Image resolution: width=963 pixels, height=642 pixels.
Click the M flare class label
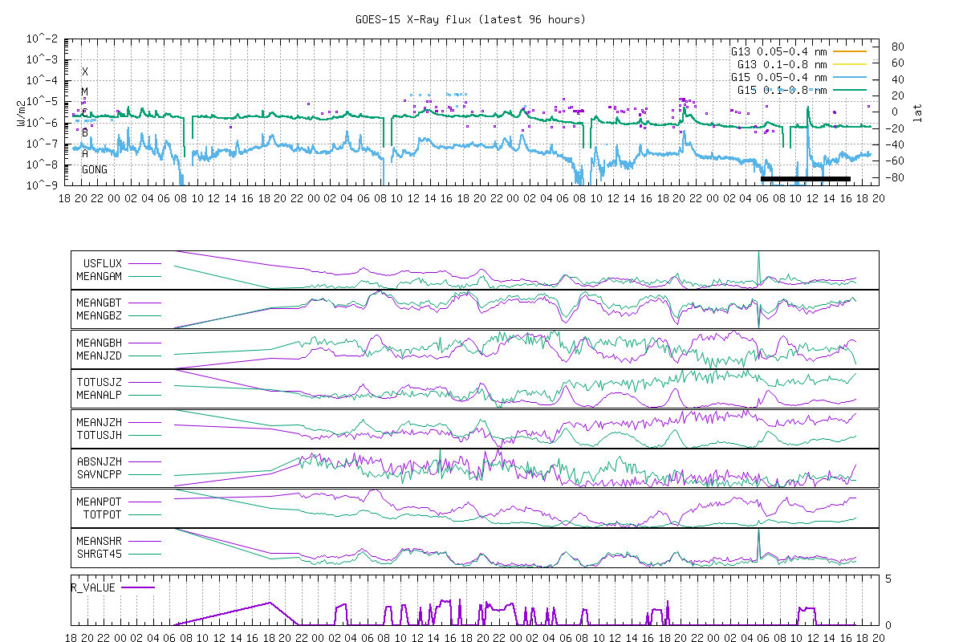[x=85, y=91]
